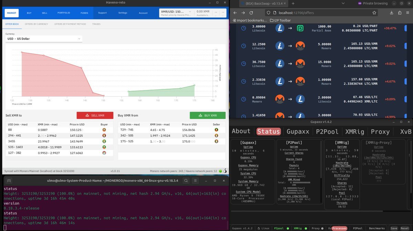Open the Support section in Haveno

102,13
